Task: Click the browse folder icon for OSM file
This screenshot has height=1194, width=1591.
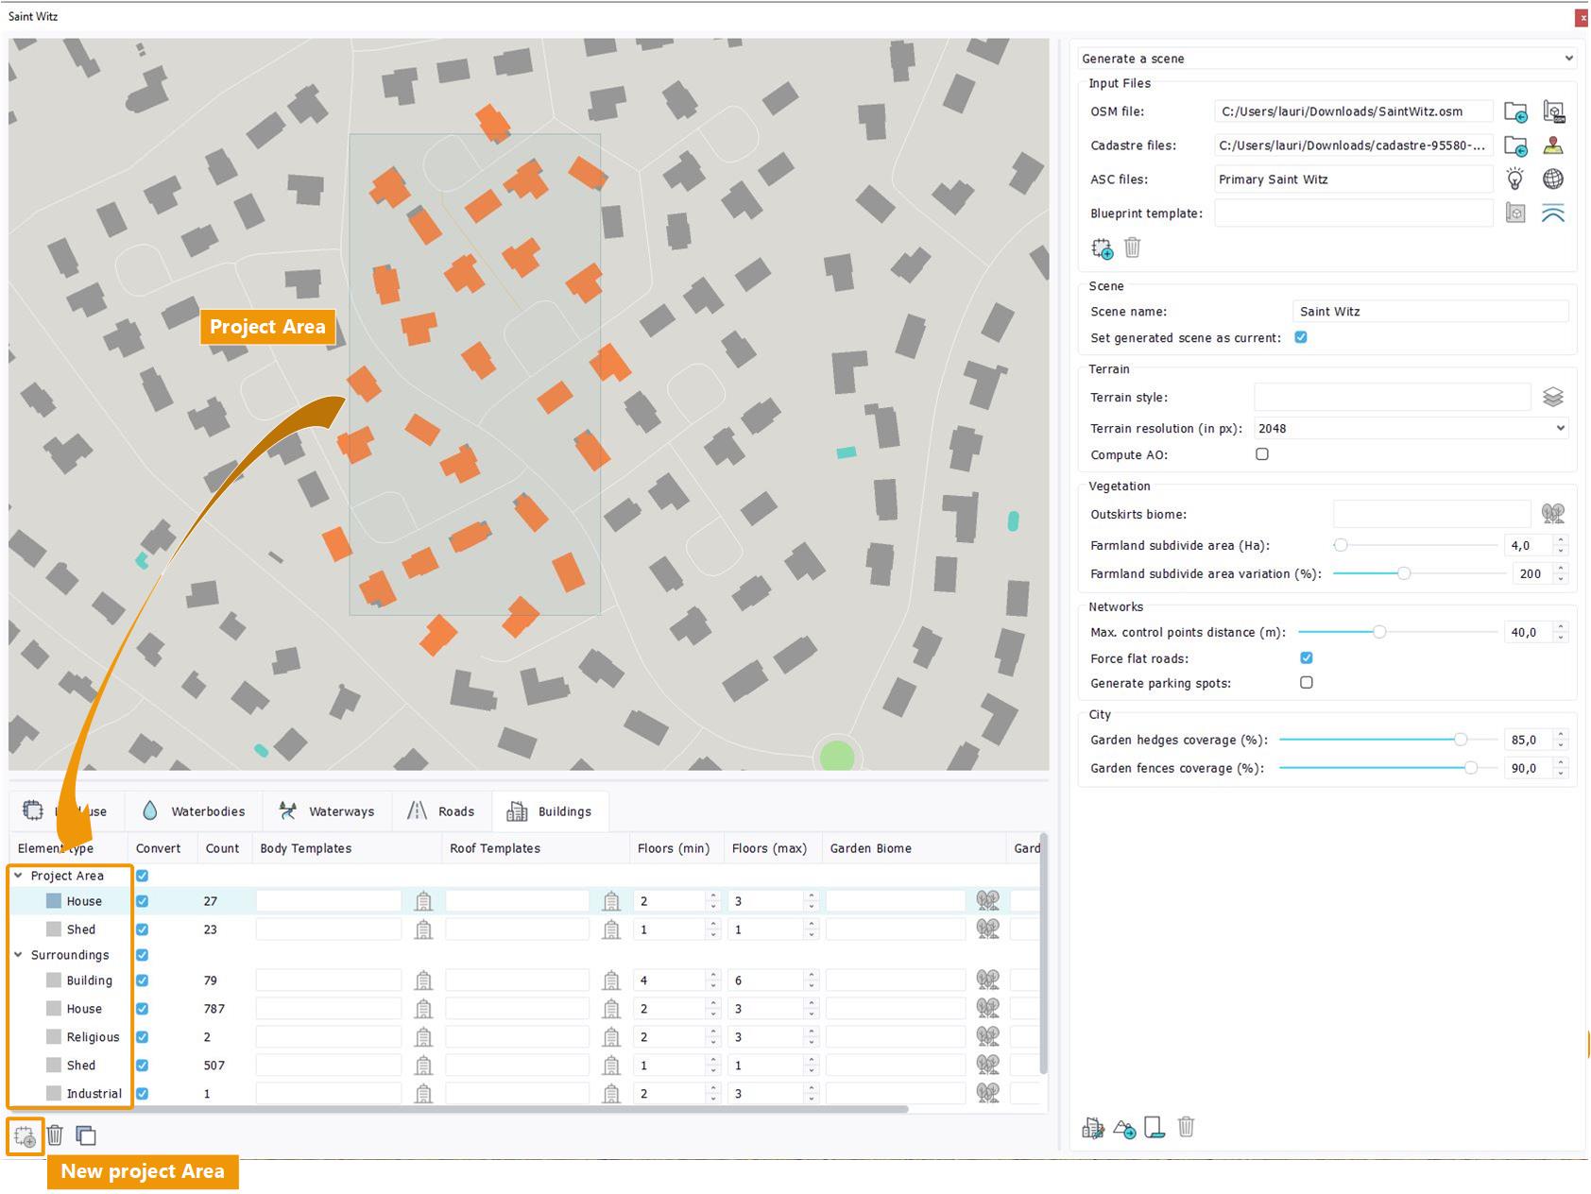Action: (x=1514, y=112)
